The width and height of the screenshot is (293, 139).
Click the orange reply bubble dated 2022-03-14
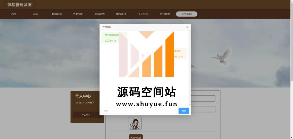pyautogui.click(x=180, y=53)
